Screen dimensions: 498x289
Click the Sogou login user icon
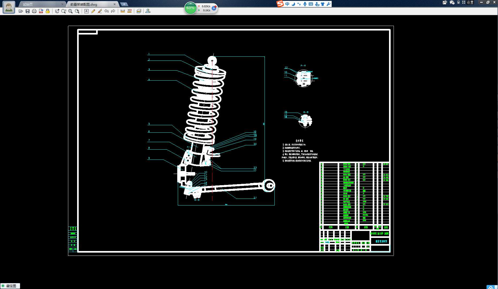click(x=317, y=4)
